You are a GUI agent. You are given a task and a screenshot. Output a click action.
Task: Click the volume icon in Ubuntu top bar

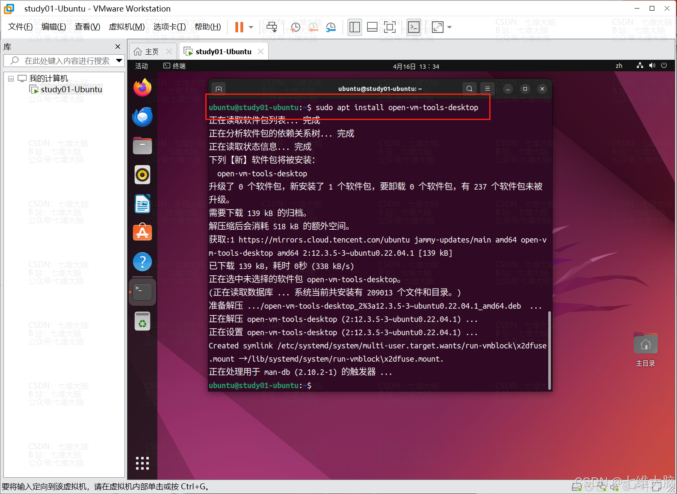coord(652,65)
